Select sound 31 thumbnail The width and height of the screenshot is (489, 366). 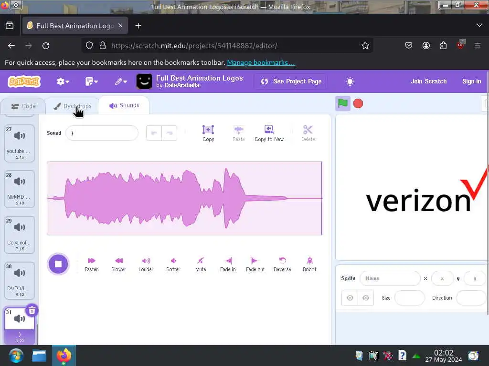tap(19, 325)
